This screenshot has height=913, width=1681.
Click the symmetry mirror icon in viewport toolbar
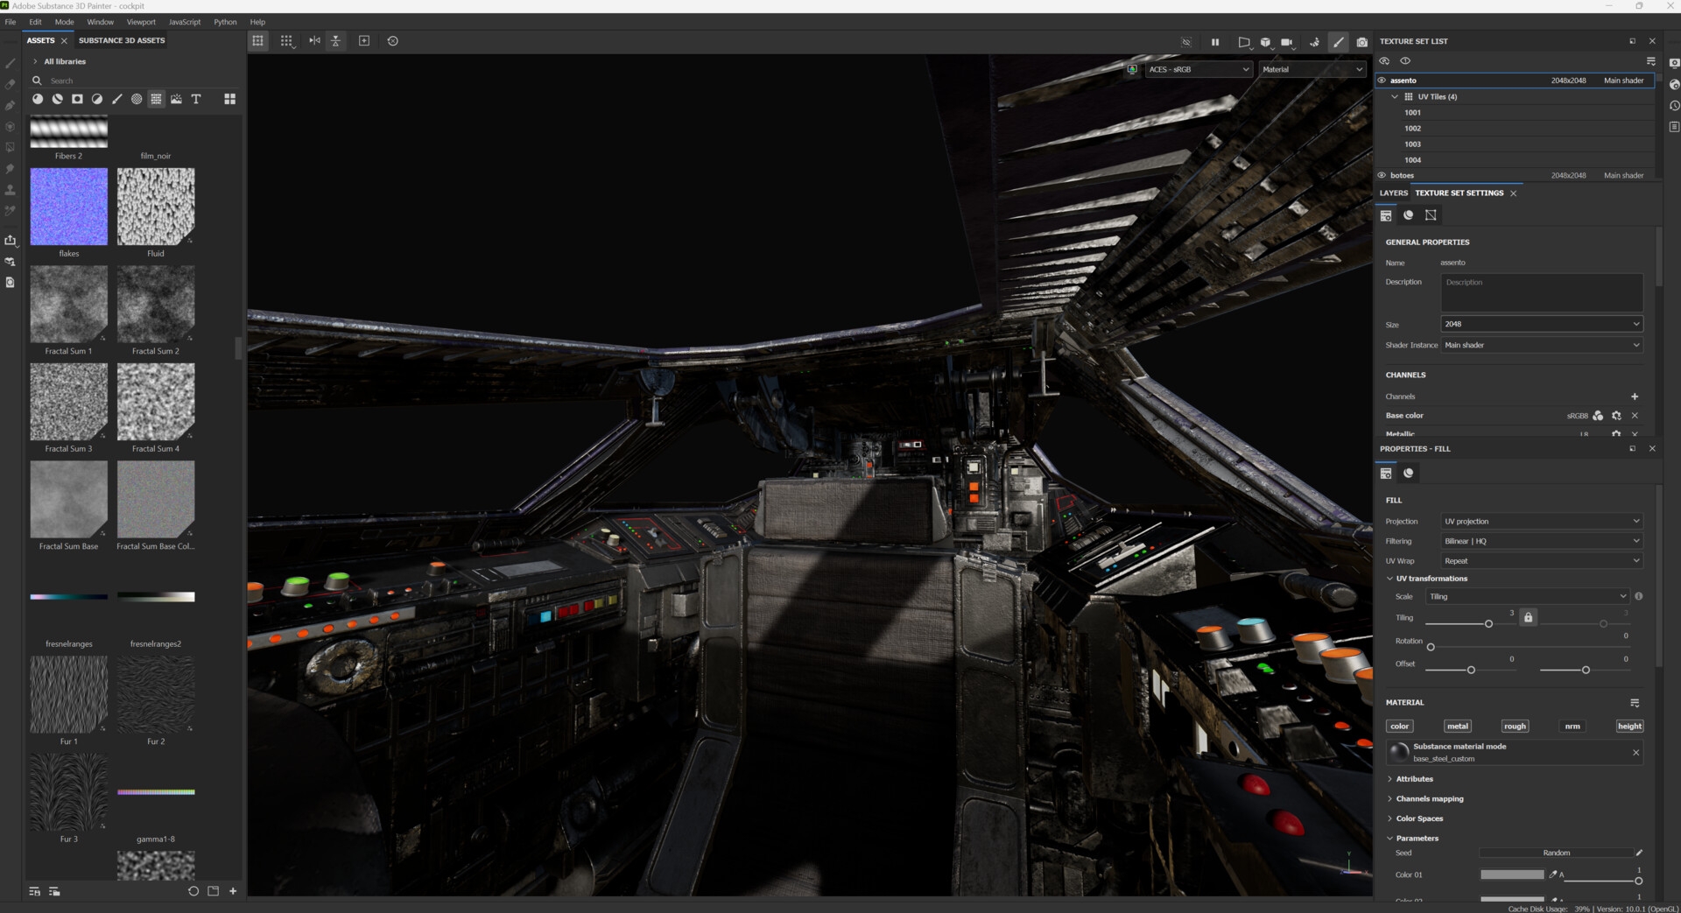[314, 41]
